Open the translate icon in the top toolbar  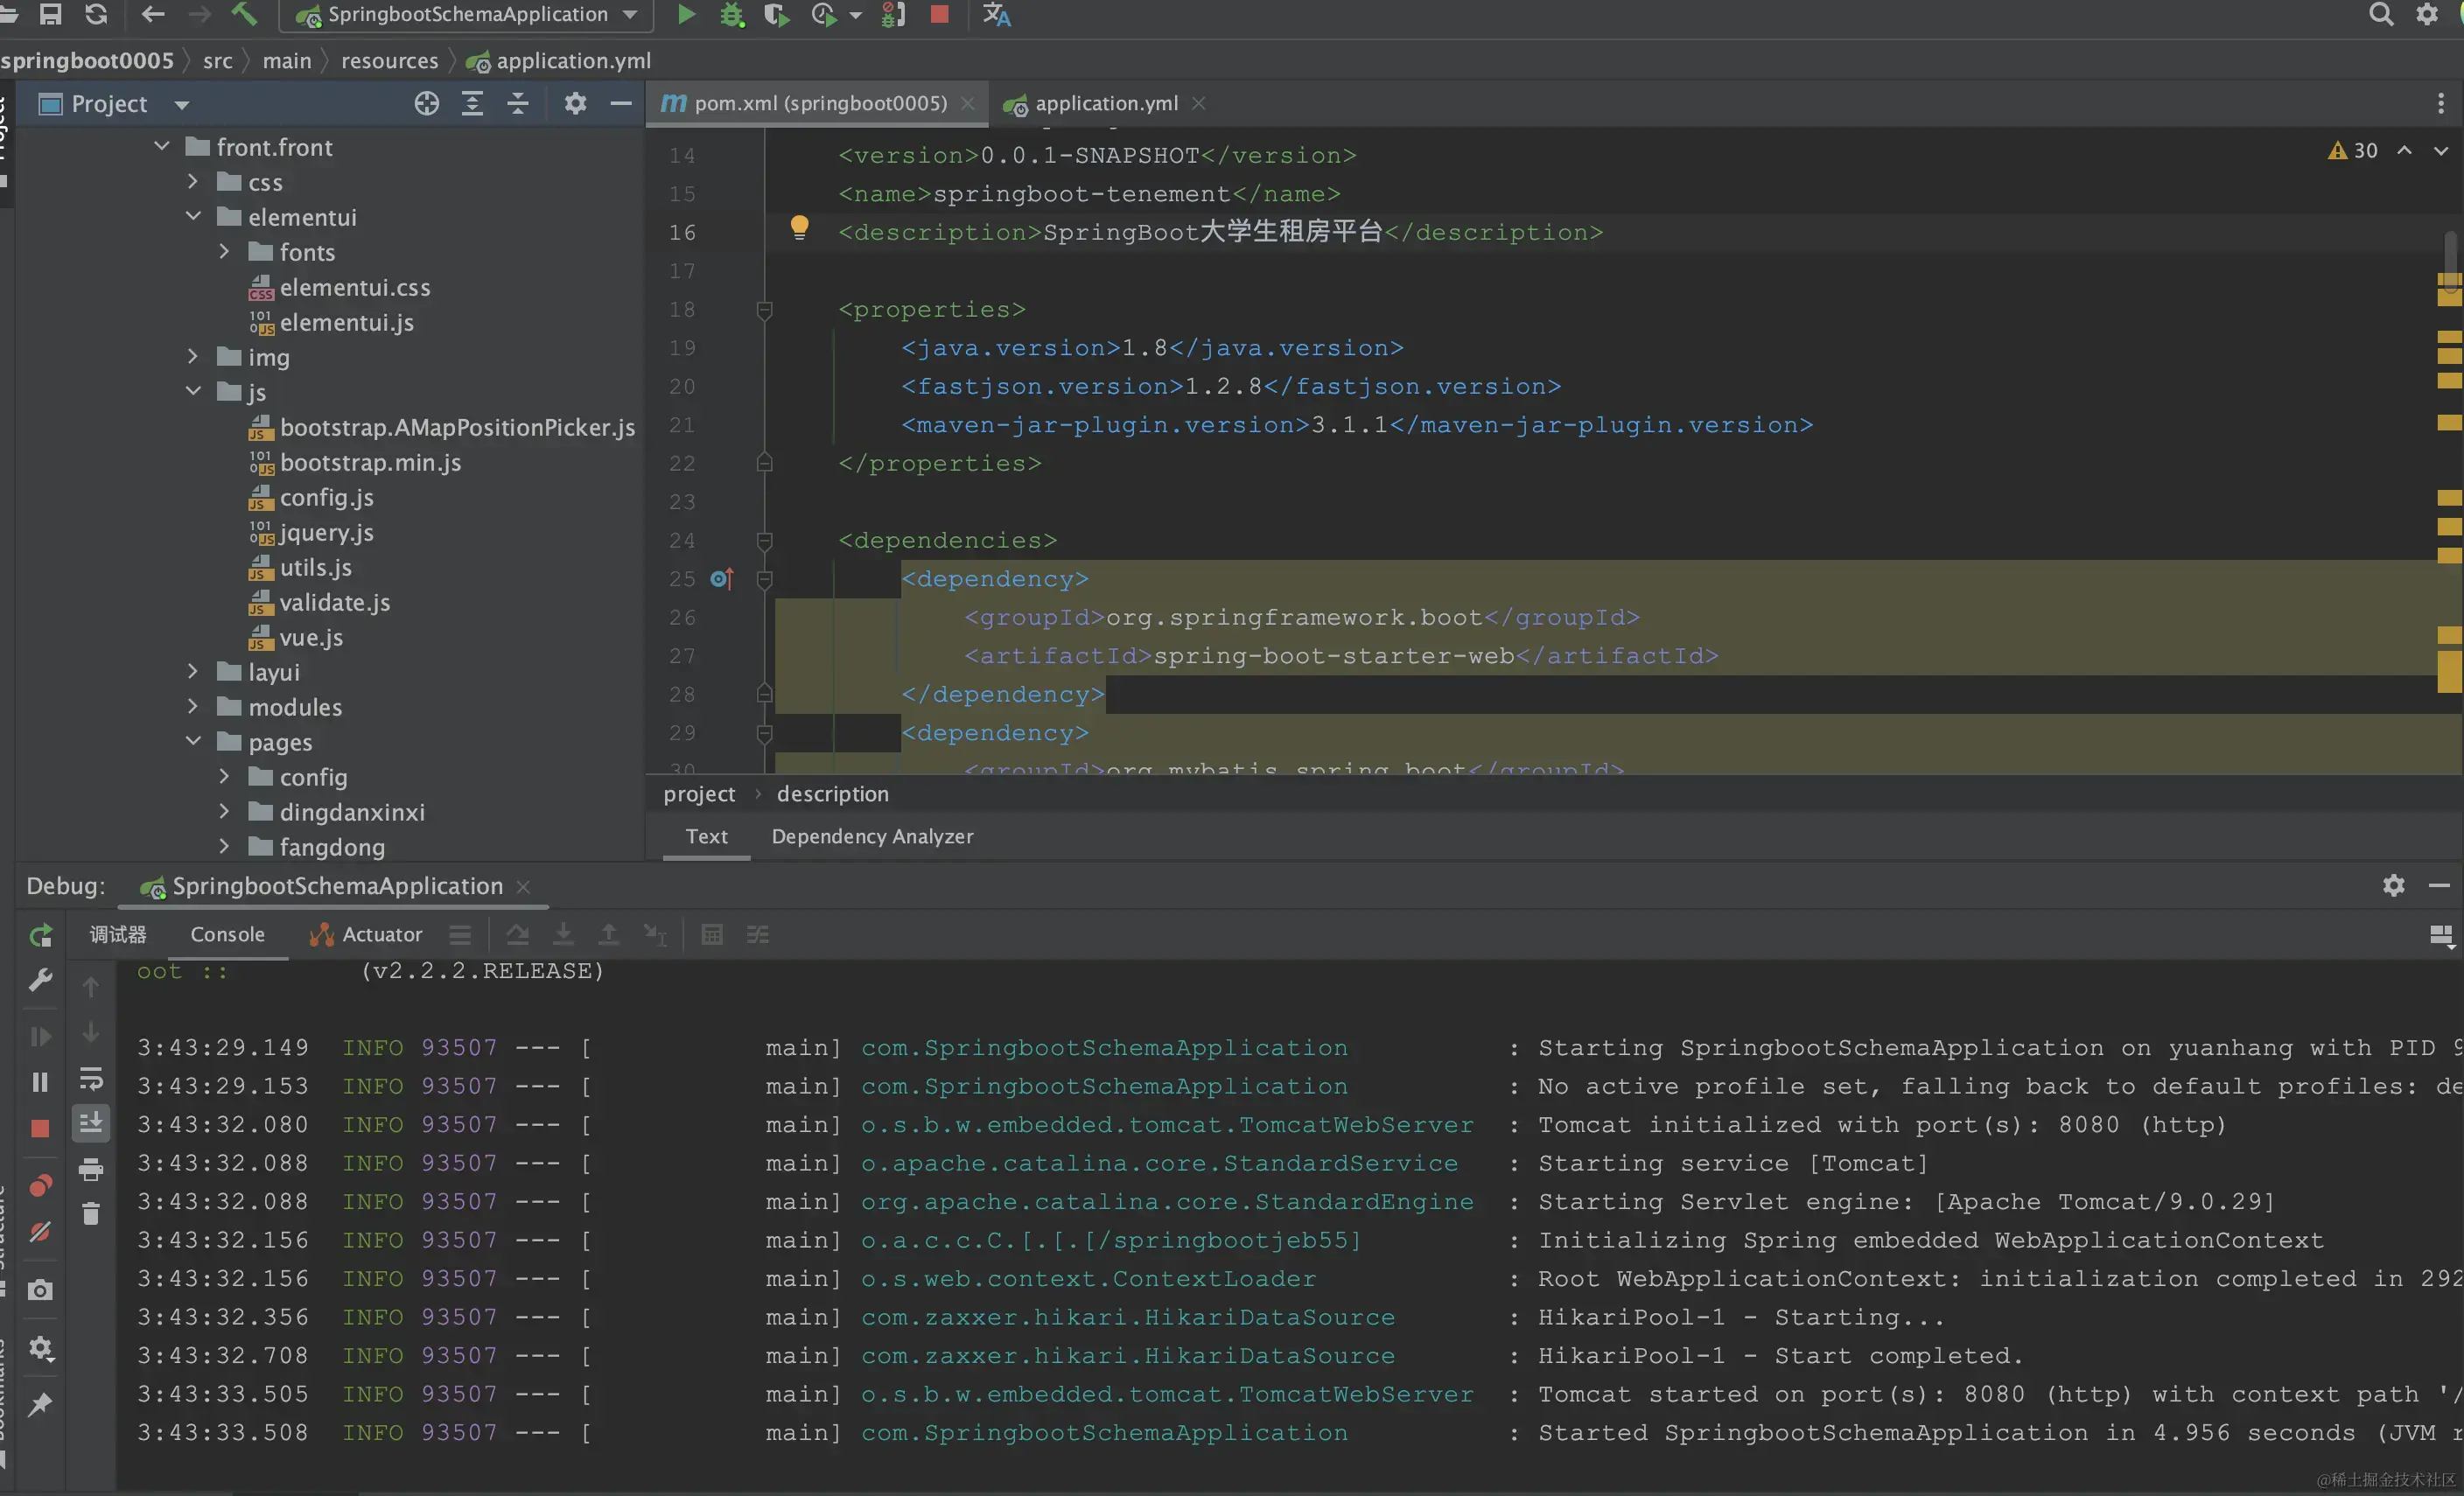pos(996,15)
